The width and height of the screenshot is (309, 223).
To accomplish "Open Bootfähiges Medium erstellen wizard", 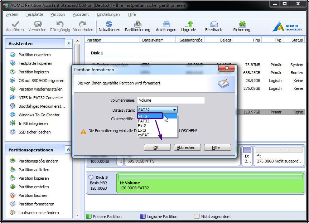I will (42, 106).
